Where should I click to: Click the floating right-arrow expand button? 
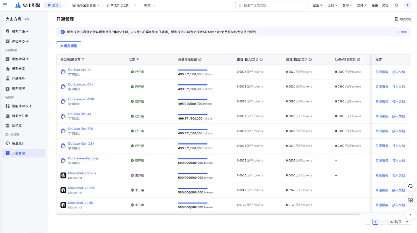tap(410, 215)
